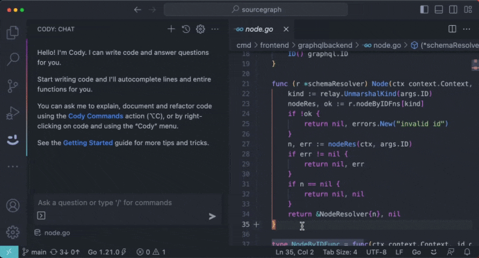Select the Cody icon in activity bar
The height and width of the screenshot is (258, 479).
pyautogui.click(x=12, y=140)
